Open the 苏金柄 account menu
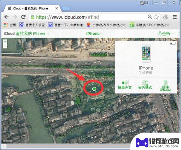Image resolution: width=181 pixels, height=150 pixels. click(x=166, y=34)
